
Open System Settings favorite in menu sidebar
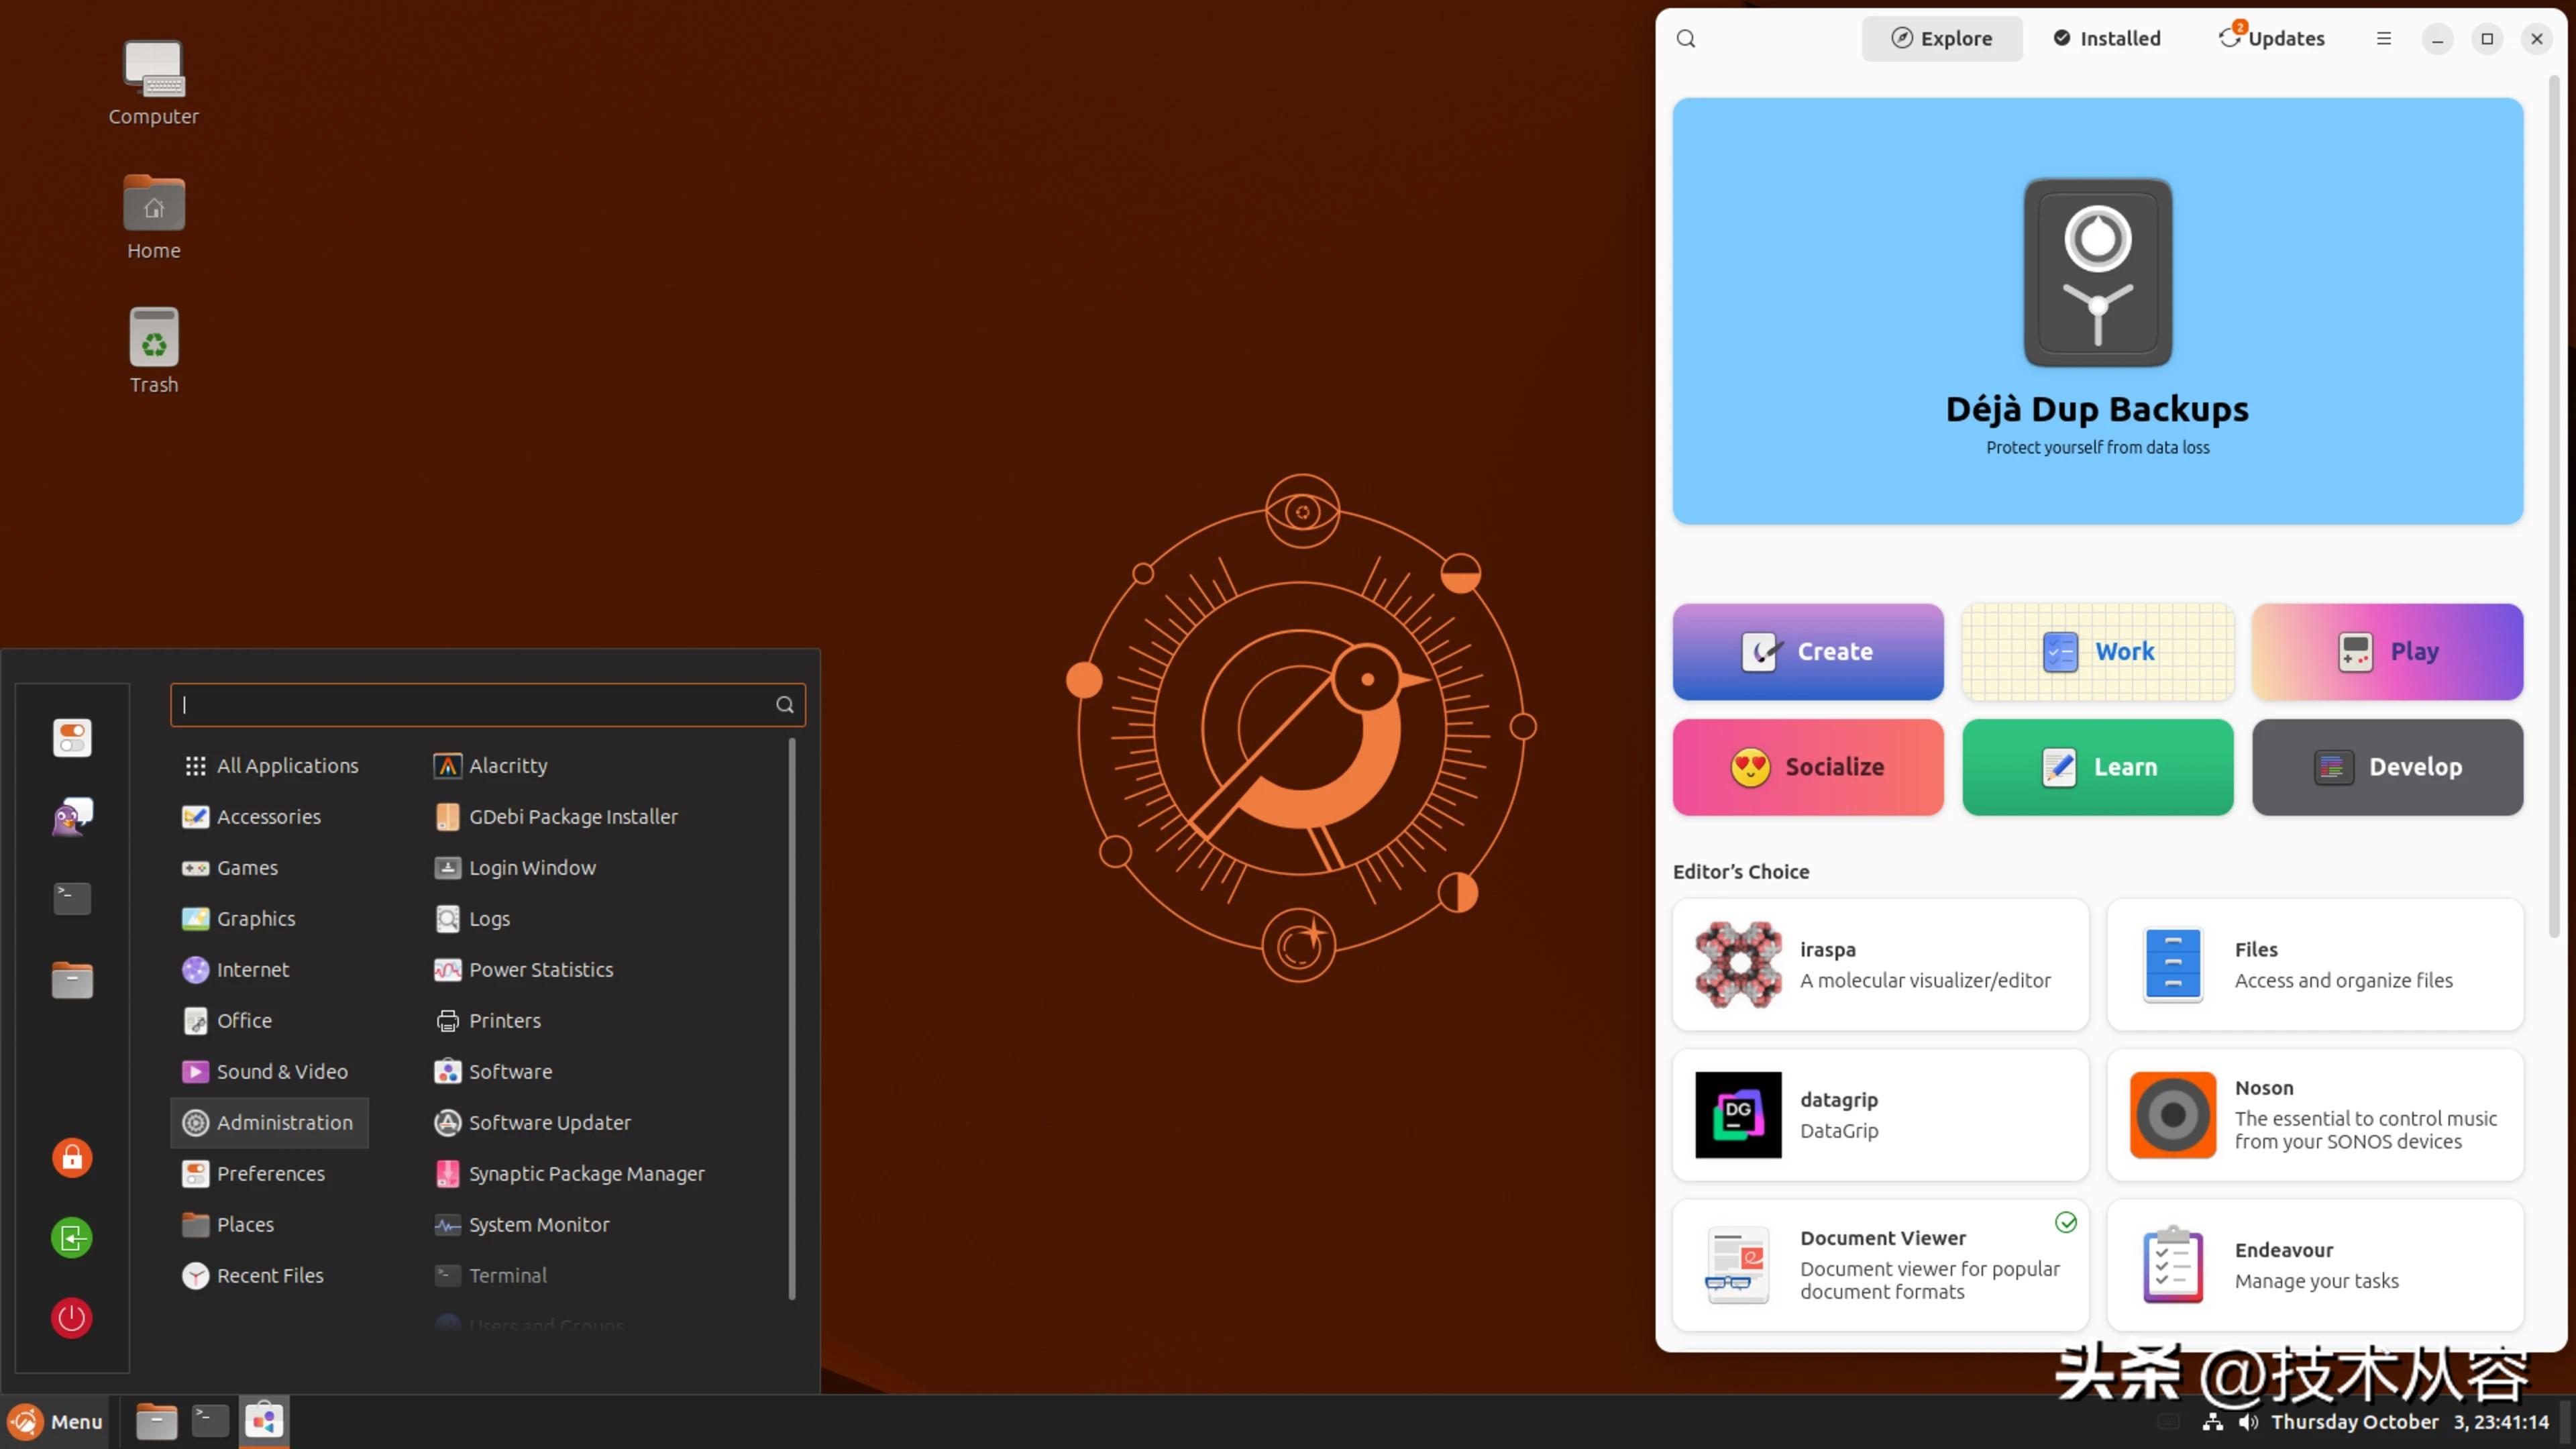tap(72, 738)
